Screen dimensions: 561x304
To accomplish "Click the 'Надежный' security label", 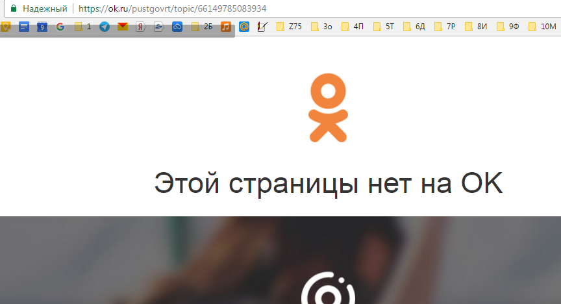I will click(x=45, y=8).
